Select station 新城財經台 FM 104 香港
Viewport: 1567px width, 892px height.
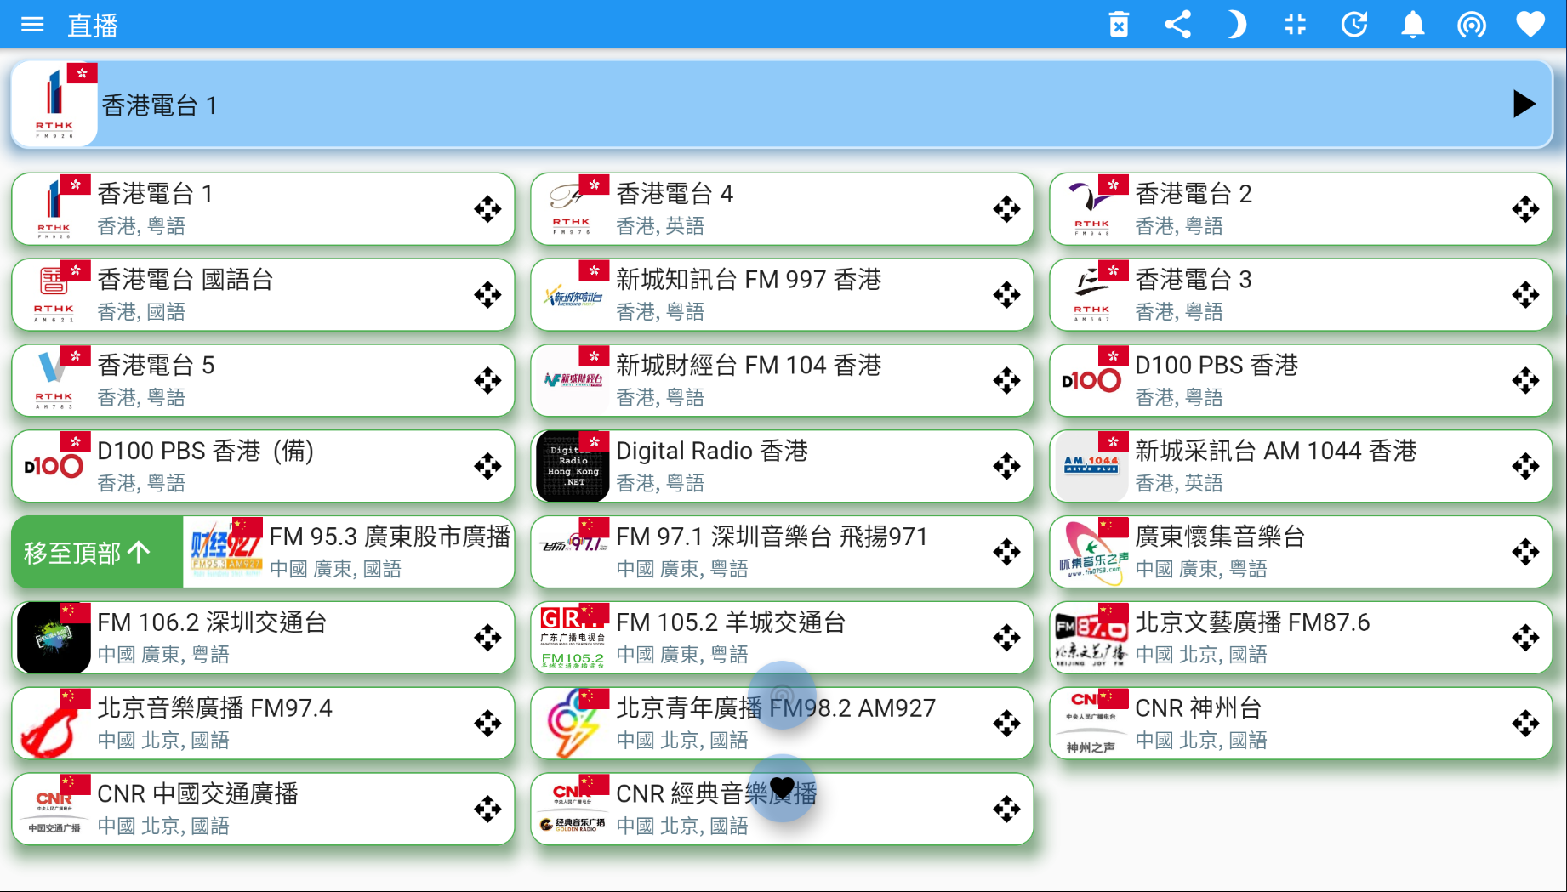[x=782, y=380]
